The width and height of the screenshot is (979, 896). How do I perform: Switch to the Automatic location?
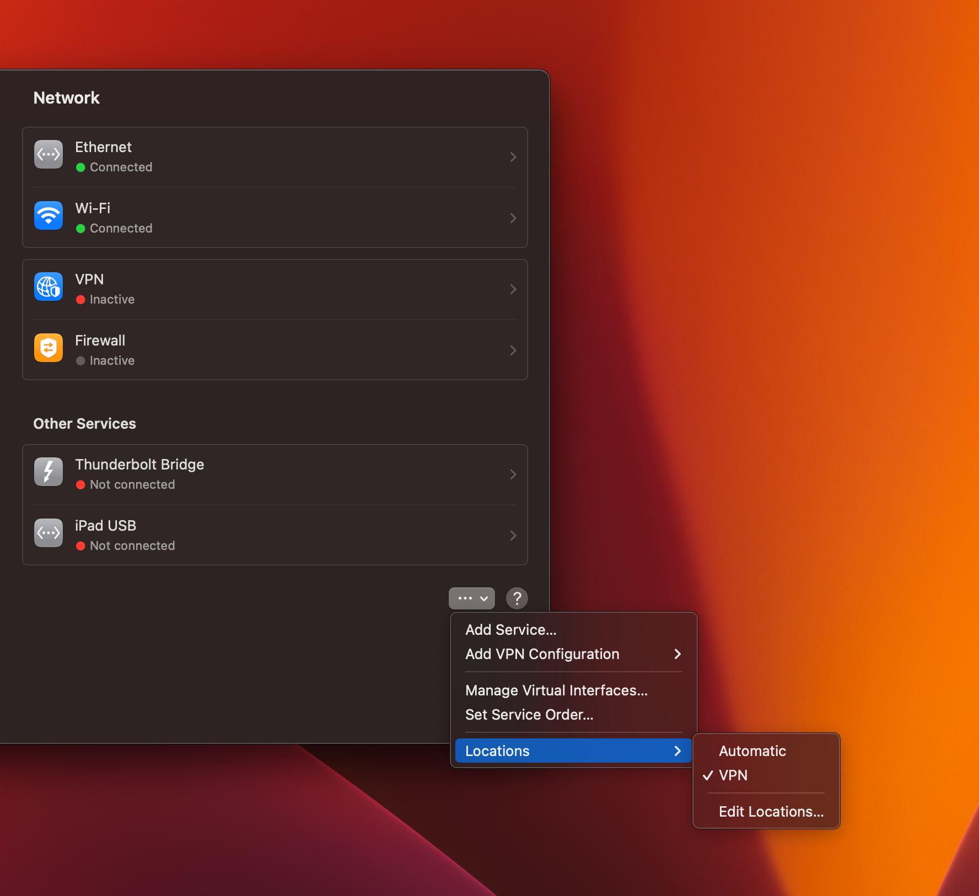point(766,751)
